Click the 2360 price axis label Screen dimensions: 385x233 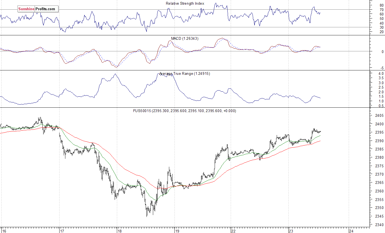(x=379, y=191)
